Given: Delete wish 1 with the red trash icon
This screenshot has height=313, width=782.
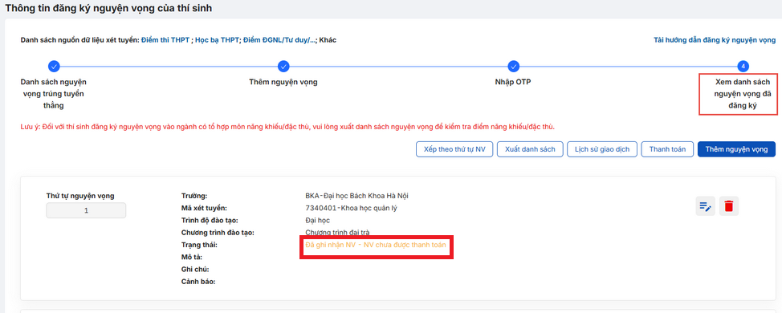Looking at the screenshot, I should (x=729, y=206).
